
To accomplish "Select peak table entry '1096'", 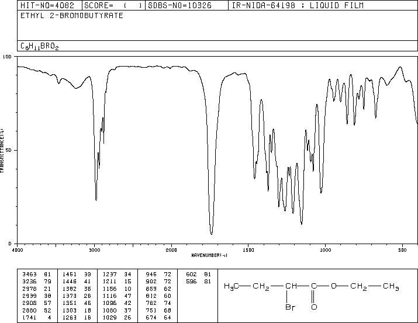I will pyautogui.click(x=109, y=303).
